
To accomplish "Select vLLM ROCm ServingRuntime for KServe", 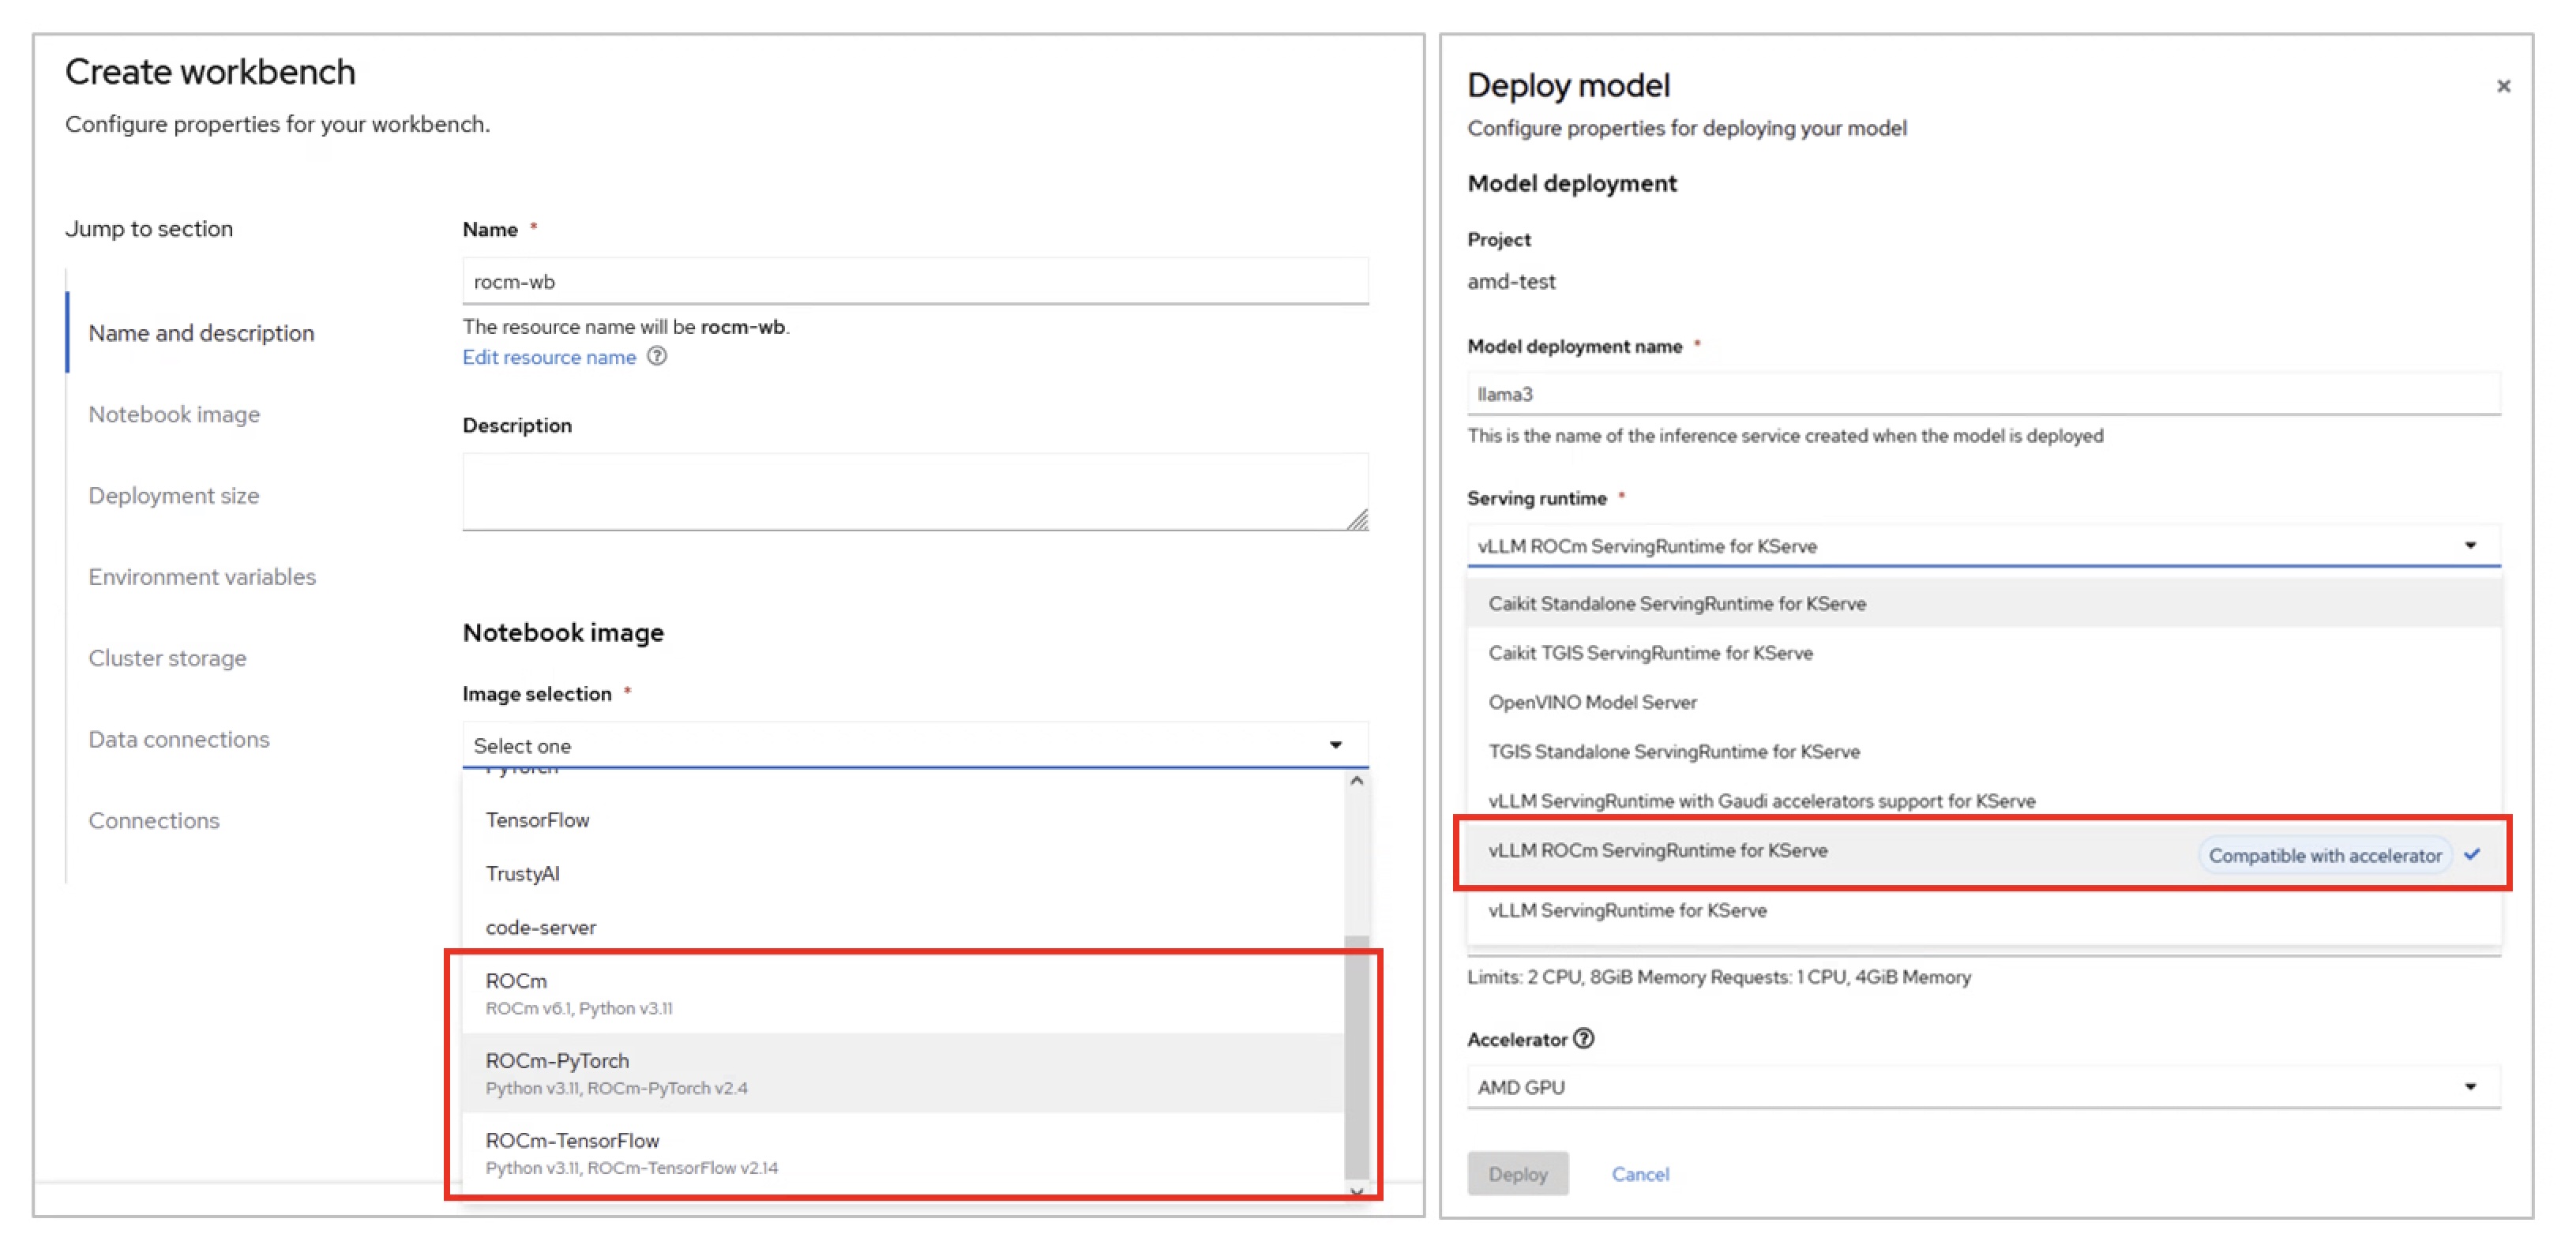I will 1984,851.
